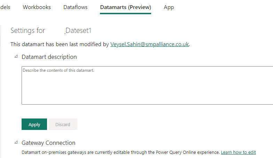Open the Dataflows tab
Image resolution: width=273 pixels, height=158 pixels.
click(75, 7)
